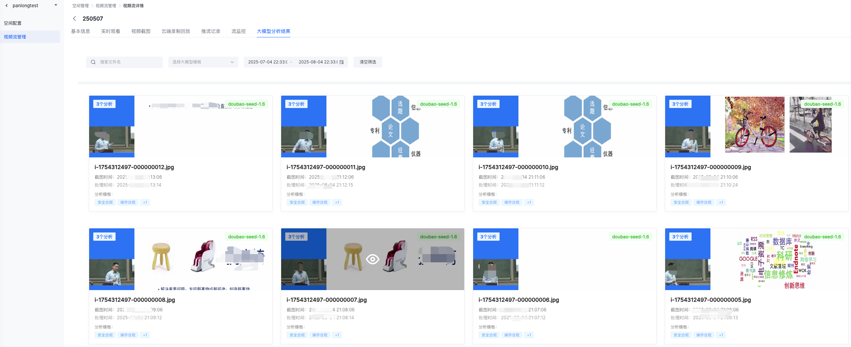Screen dimensions: 851x347
Task: Select the 流监控 tab
Action: (x=238, y=31)
